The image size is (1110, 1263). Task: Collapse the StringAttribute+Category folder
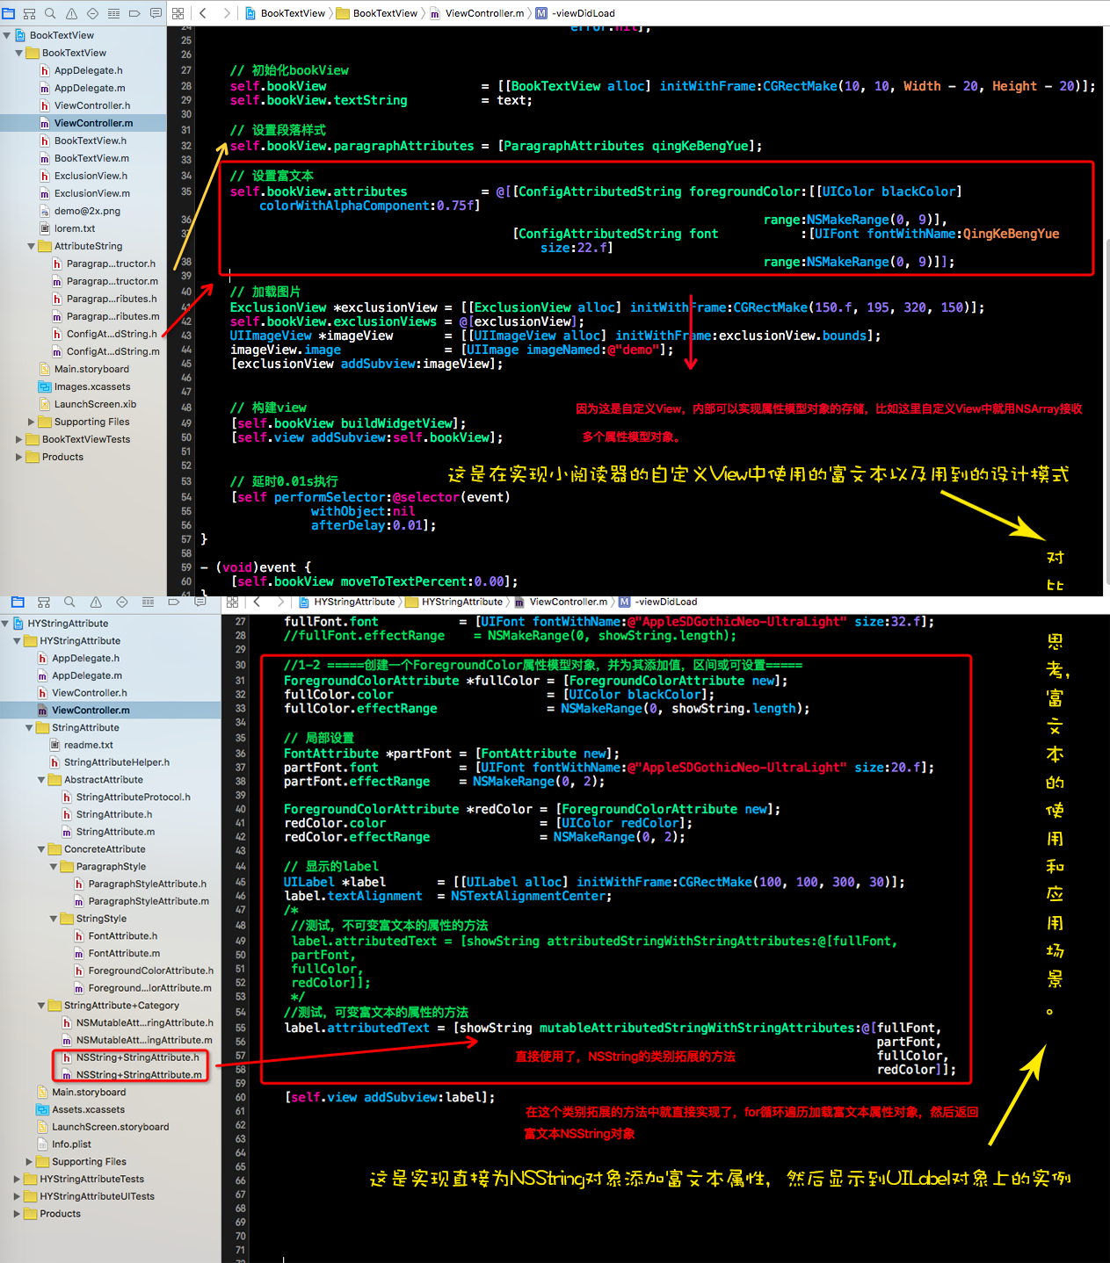point(41,1006)
